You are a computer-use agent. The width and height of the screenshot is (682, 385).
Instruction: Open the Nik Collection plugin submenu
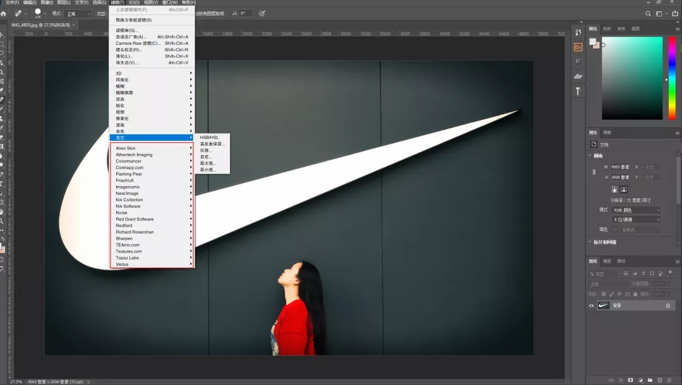pyautogui.click(x=152, y=200)
